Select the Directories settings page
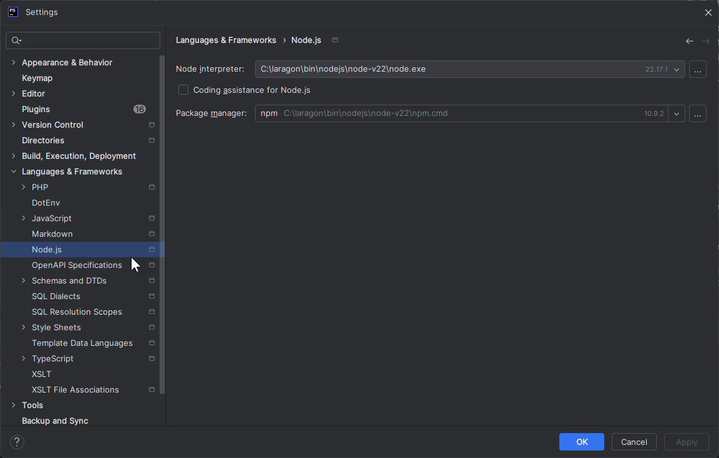 pos(43,140)
